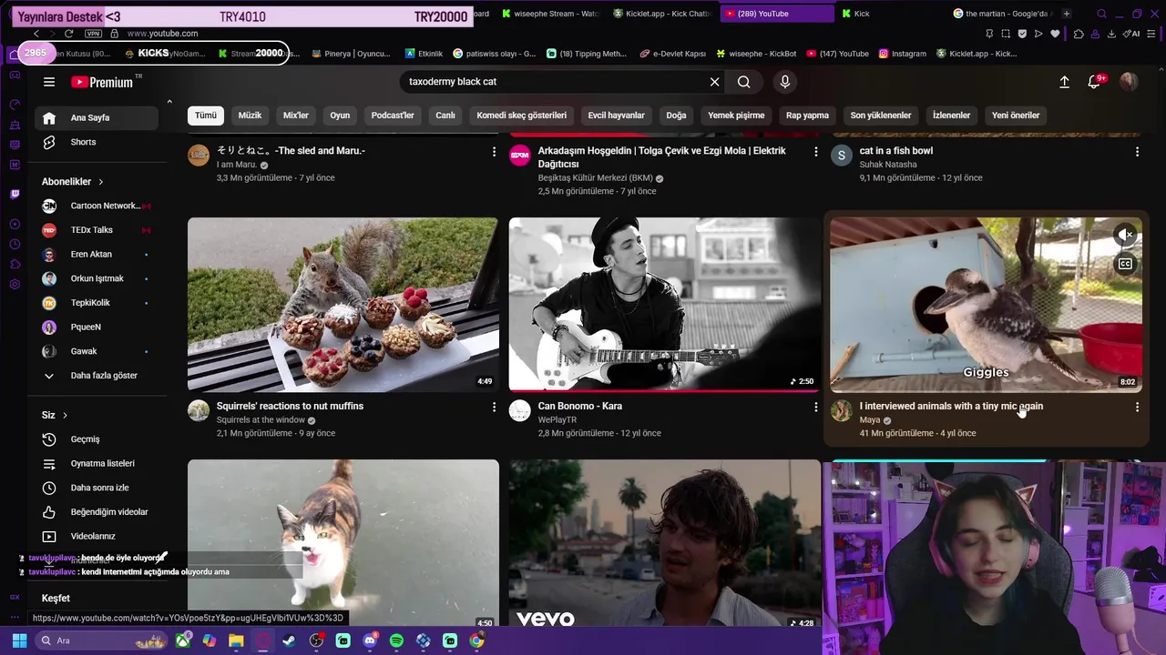This screenshot has width=1166, height=655.
Task: Open the Orkun Işıtmak subscription channel
Action: coord(98,278)
